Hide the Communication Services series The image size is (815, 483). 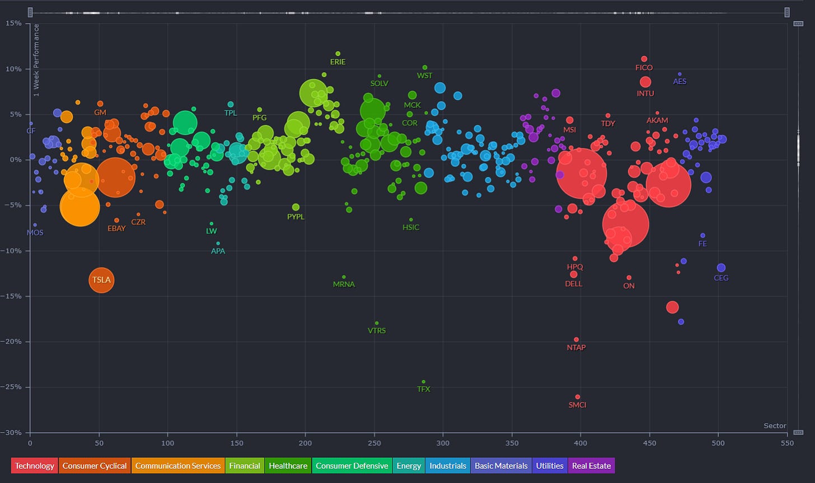pos(178,466)
